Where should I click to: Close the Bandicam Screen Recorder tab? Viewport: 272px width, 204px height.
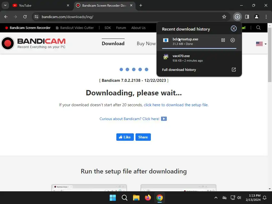click(131, 5)
